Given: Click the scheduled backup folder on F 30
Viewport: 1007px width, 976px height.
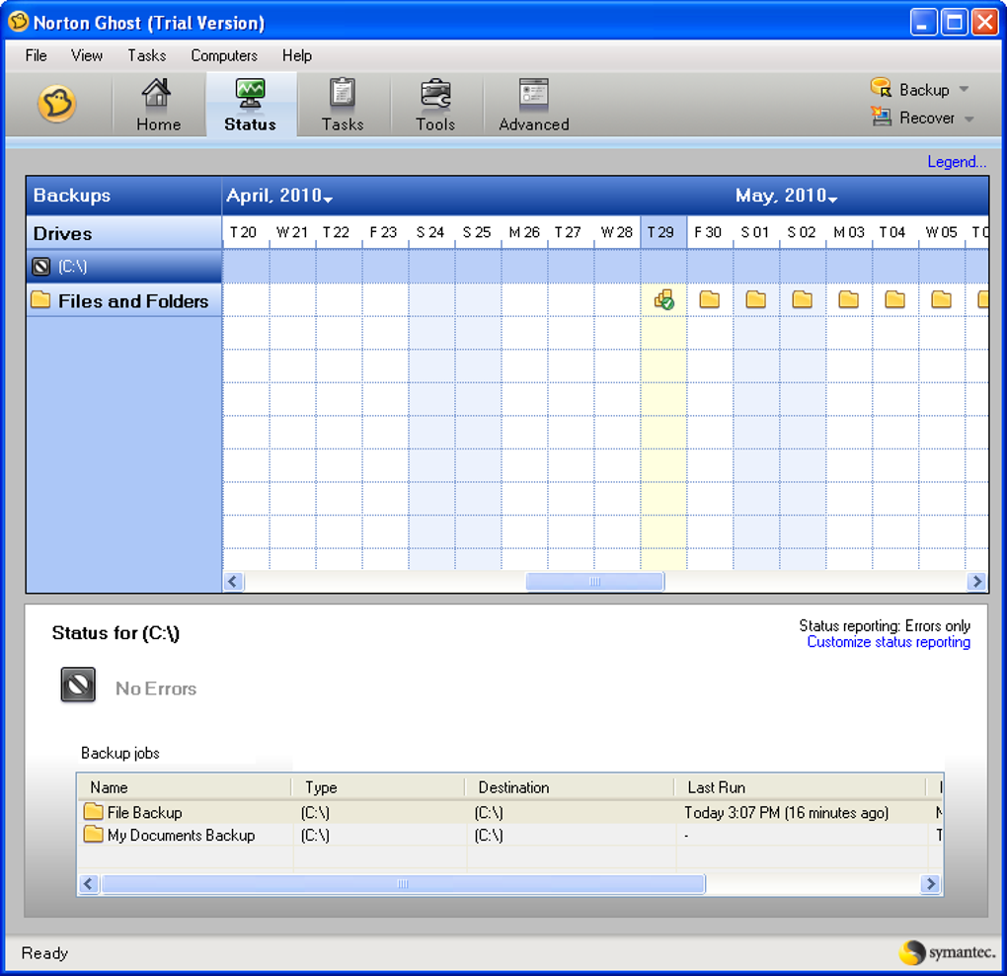Looking at the screenshot, I should coord(710,299).
